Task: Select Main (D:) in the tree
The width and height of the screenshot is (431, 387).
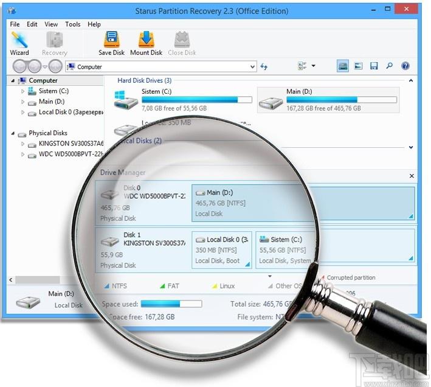Action: coord(52,102)
